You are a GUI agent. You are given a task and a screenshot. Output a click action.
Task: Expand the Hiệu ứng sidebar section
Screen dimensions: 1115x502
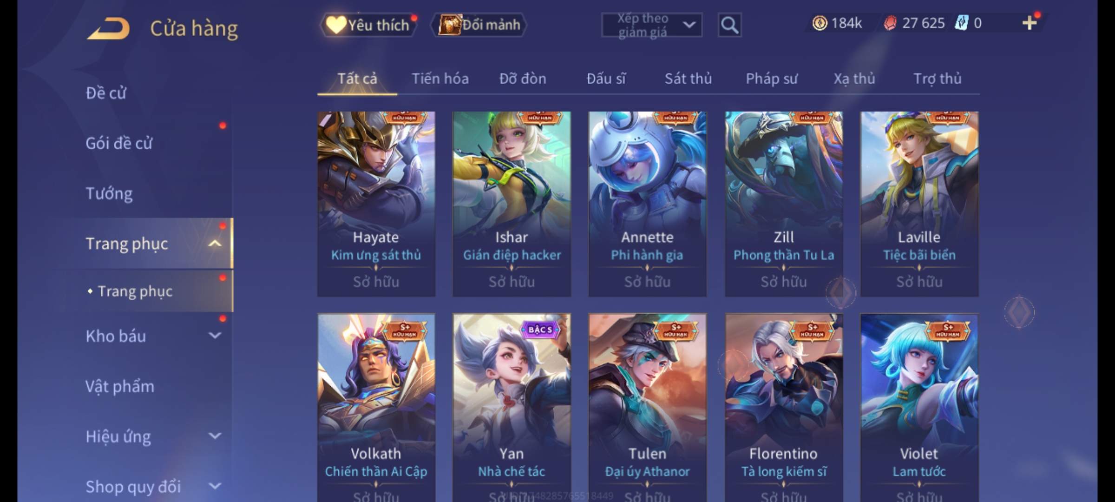pos(215,436)
